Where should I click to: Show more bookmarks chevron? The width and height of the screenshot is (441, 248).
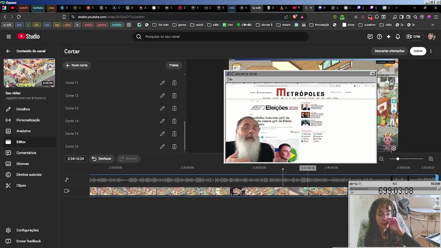pos(432,25)
